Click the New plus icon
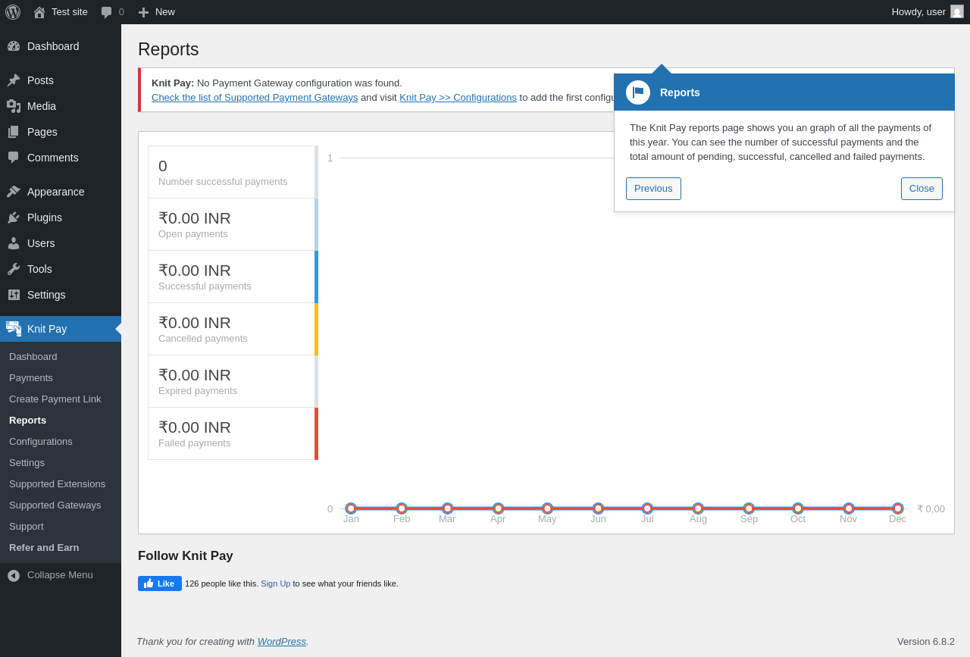The width and height of the screenshot is (970, 657). [143, 12]
